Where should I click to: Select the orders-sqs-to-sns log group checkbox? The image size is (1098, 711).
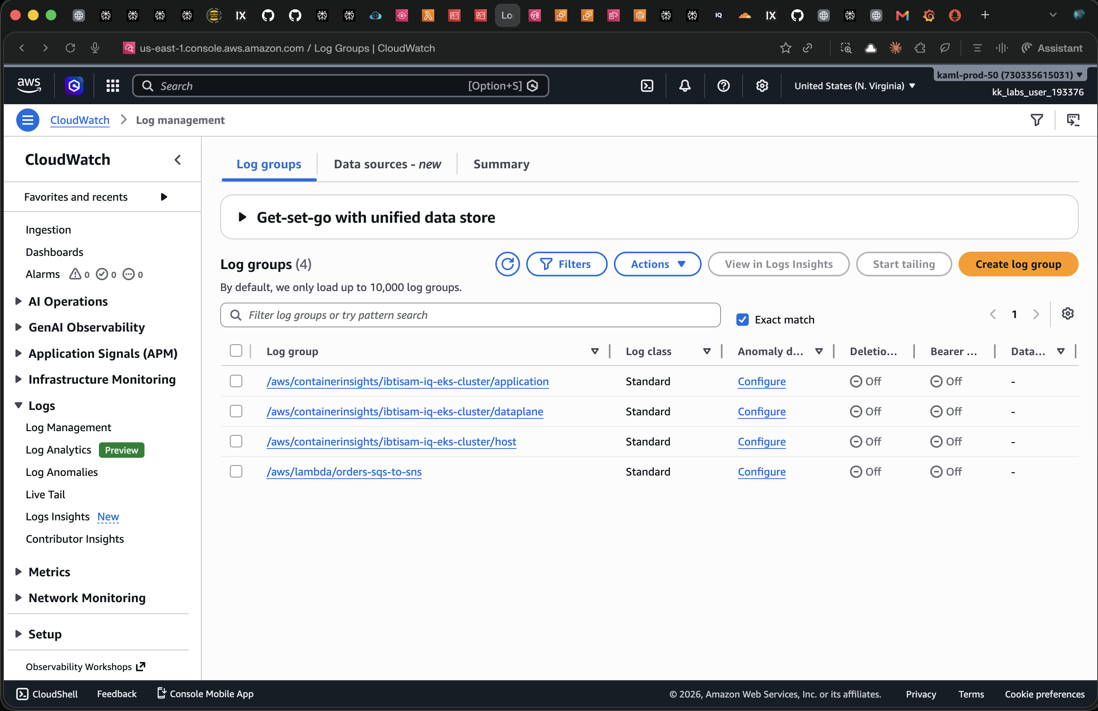click(236, 471)
